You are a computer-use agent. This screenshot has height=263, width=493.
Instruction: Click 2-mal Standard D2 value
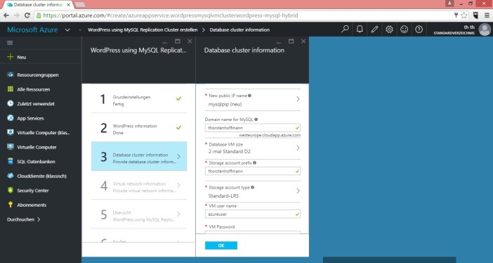(229, 151)
